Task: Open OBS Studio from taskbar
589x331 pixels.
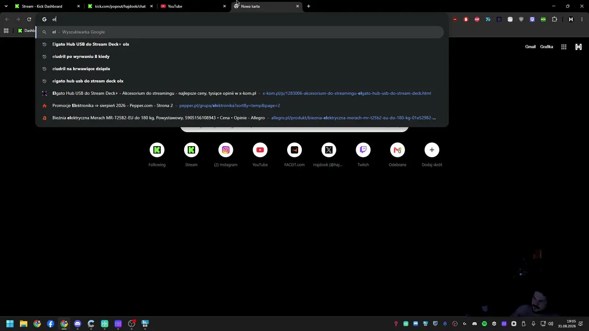Action: [132, 324]
